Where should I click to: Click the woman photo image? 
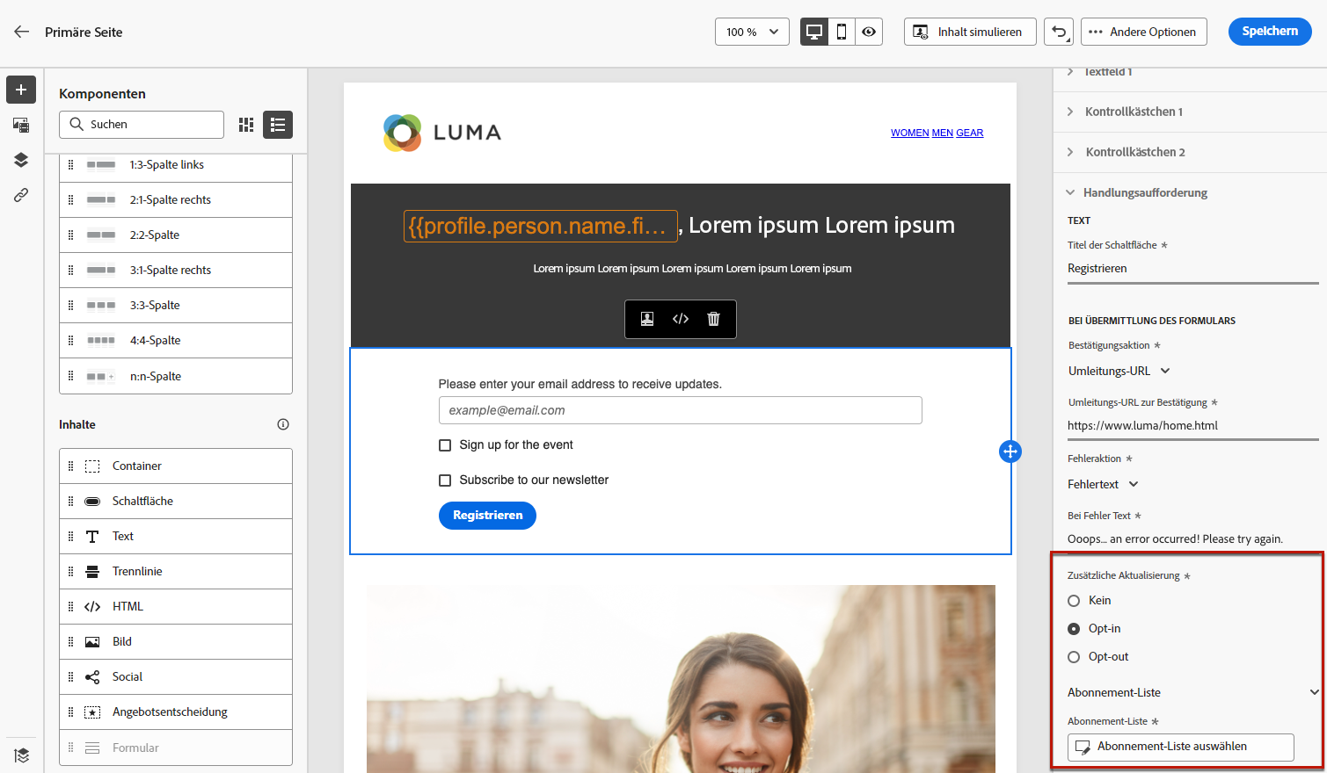[x=681, y=679]
